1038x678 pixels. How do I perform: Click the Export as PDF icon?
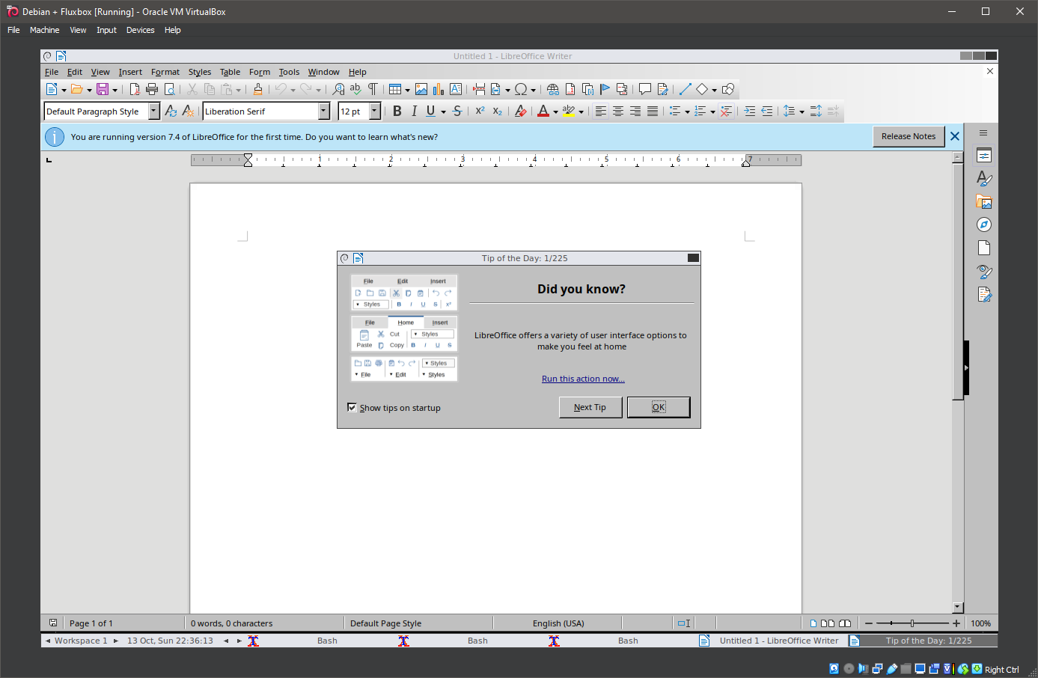coord(135,90)
